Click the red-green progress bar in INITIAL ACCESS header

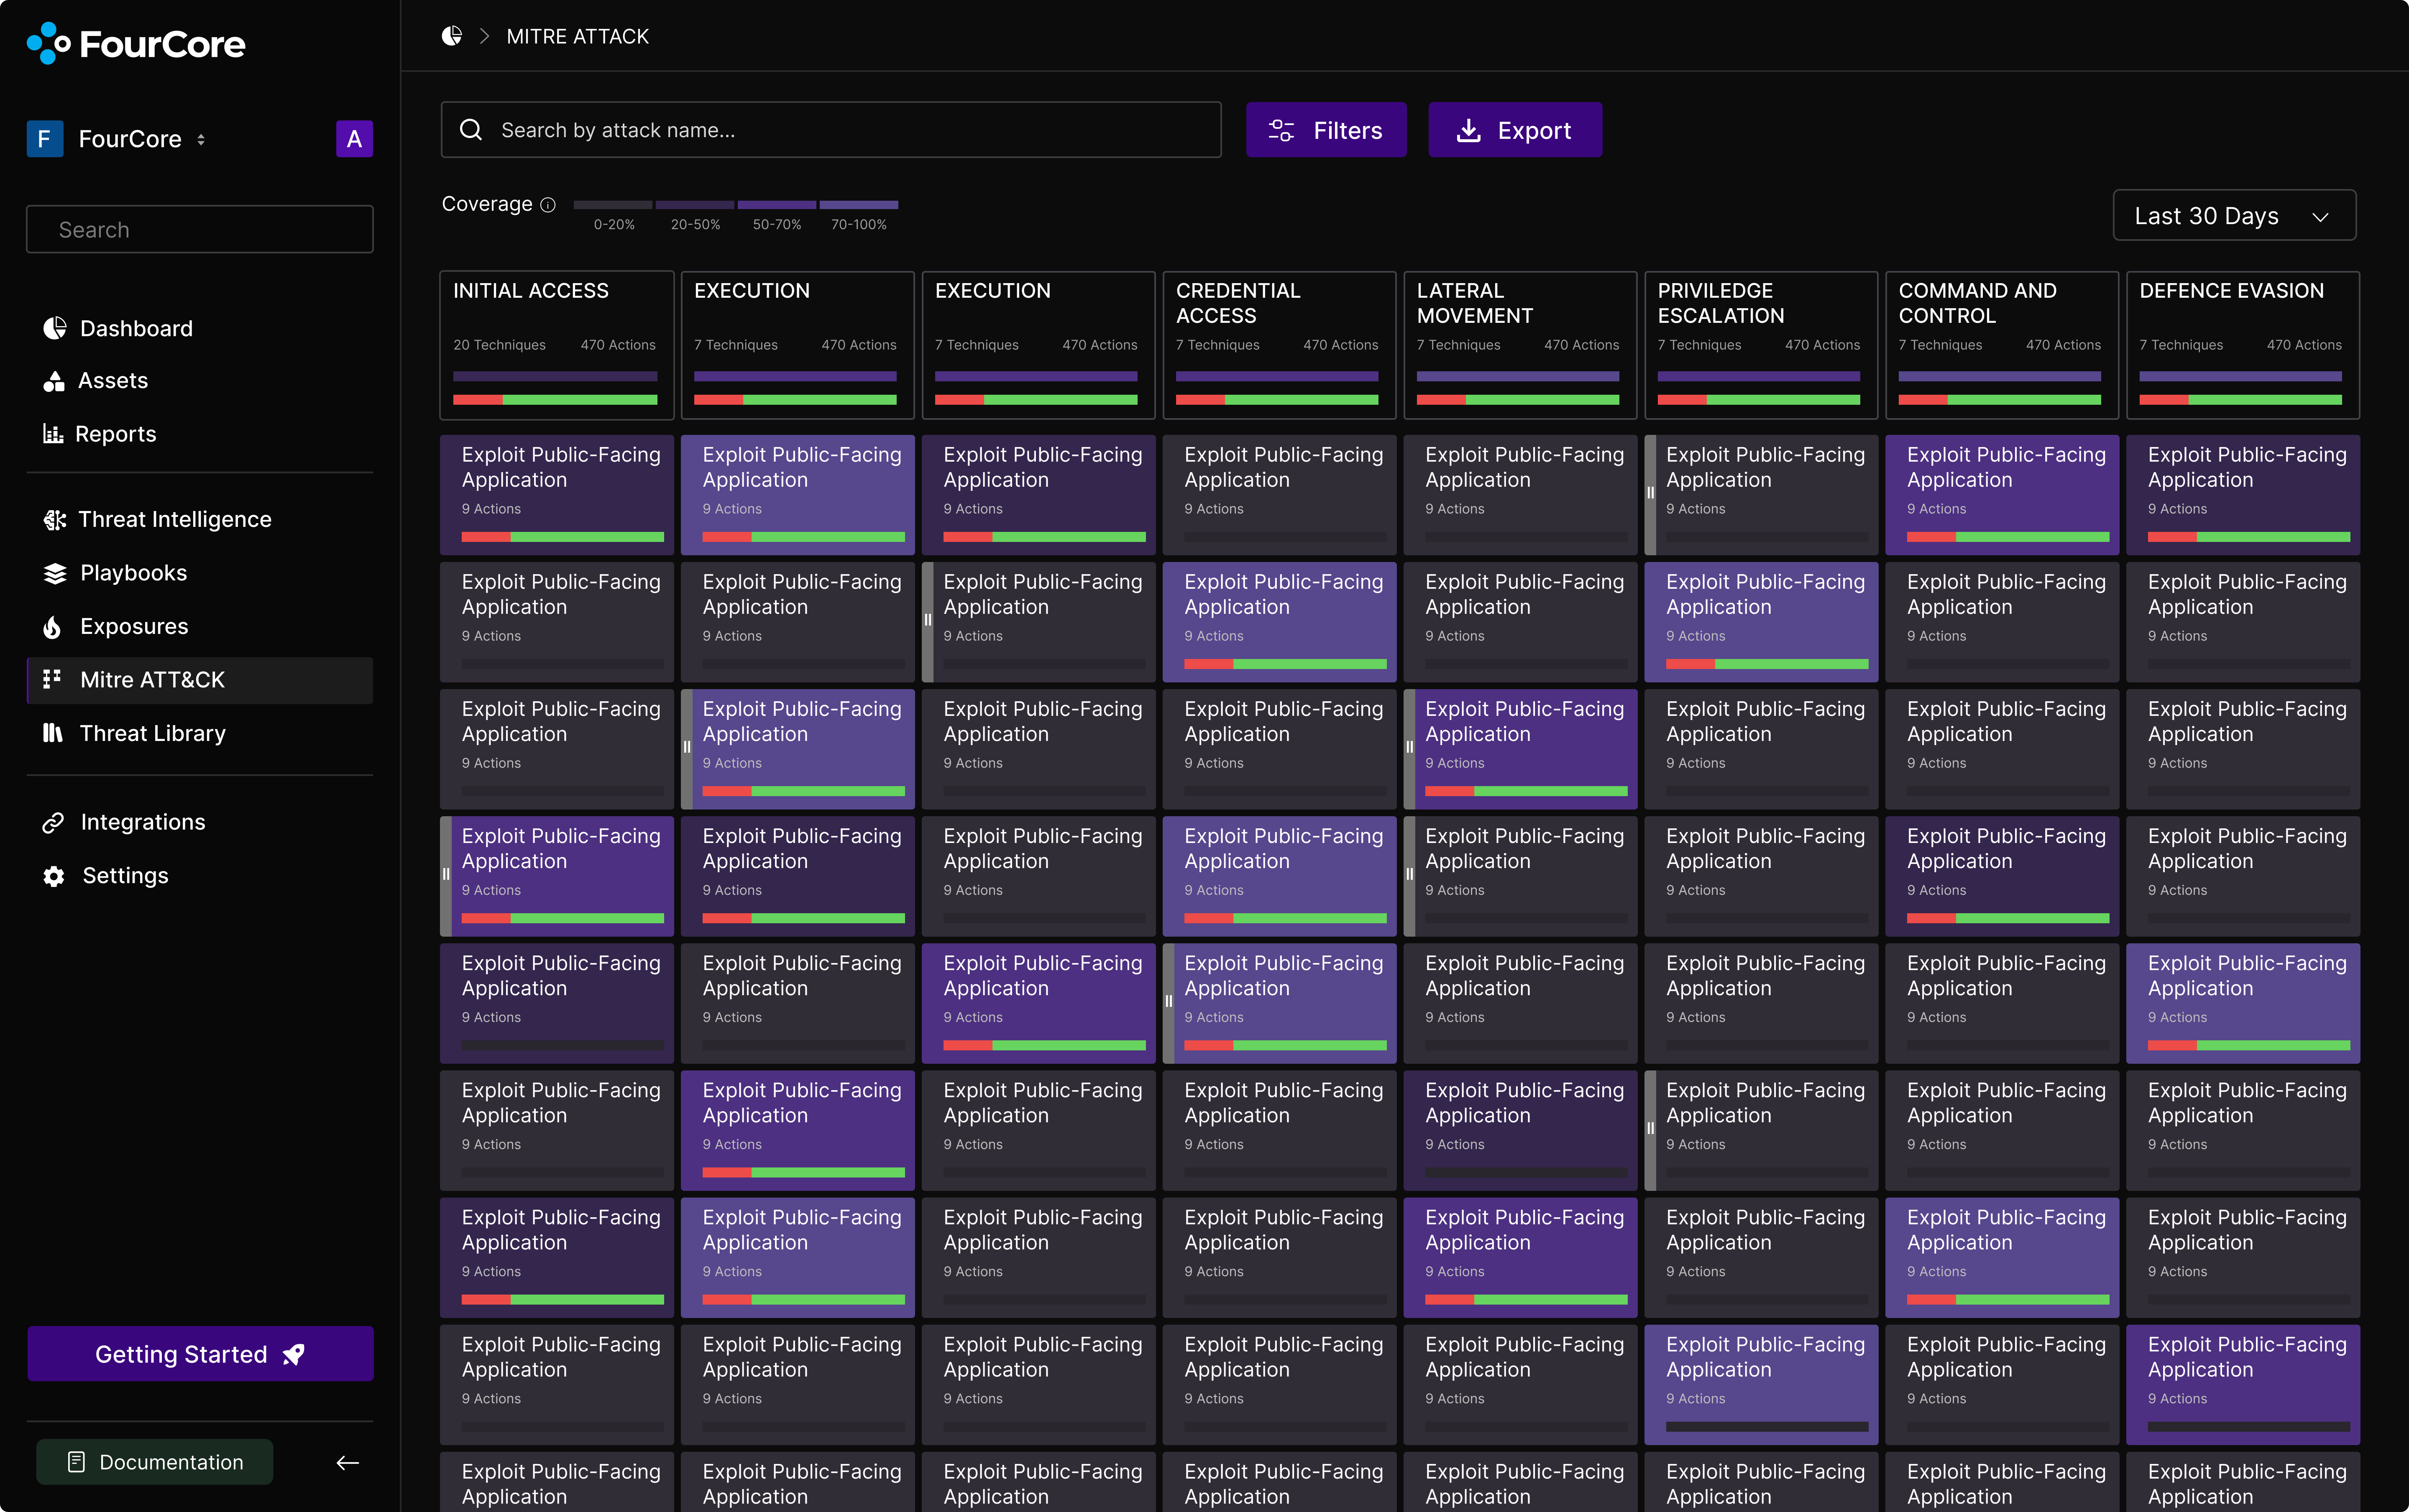click(555, 400)
